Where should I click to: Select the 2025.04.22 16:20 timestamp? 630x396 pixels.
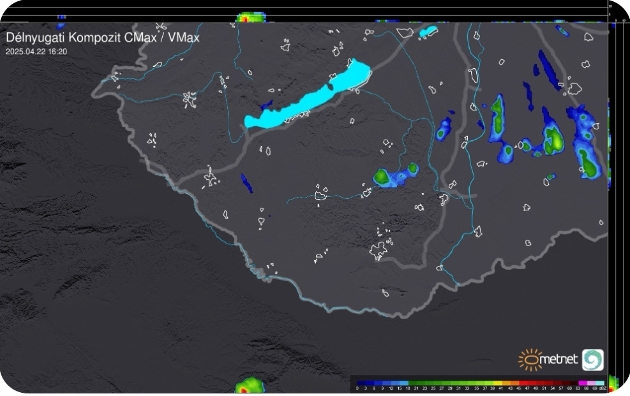[36, 52]
